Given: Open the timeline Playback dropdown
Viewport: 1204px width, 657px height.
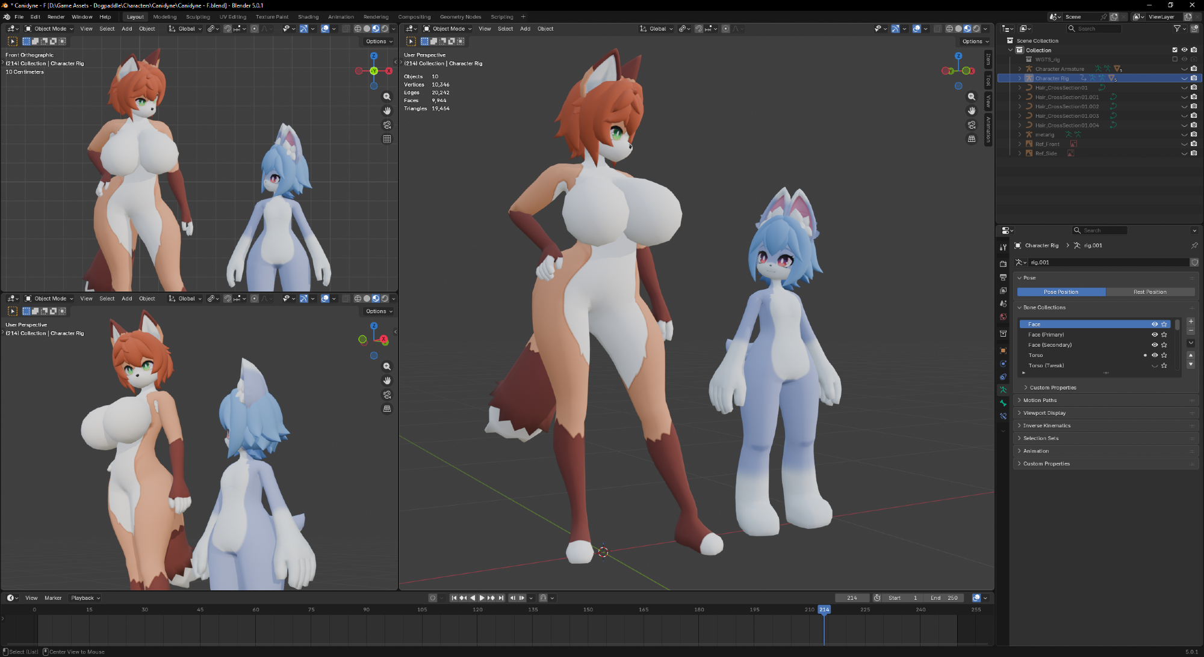Looking at the screenshot, I should (85, 598).
